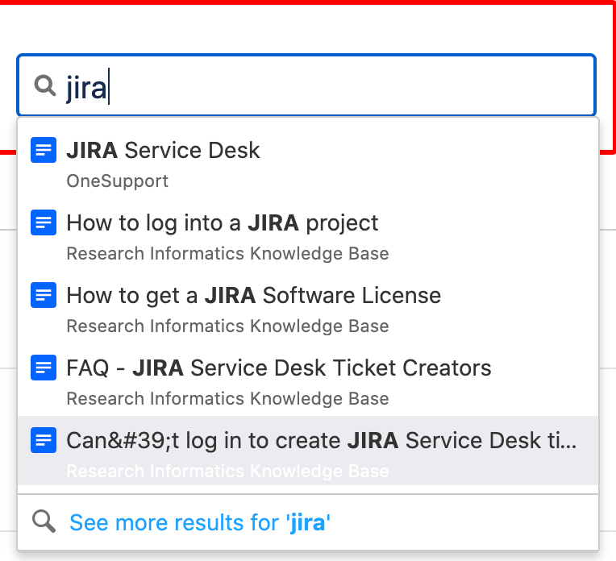This screenshot has width=616, height=561.
Task: Click magnifier icon beside 'See more results'
Action: pyautogui.click(x=44, y=522)
